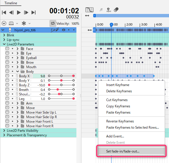Click the play button in transport controls
The height and width of the screenshot is (163, 169).
coord(19,12)
